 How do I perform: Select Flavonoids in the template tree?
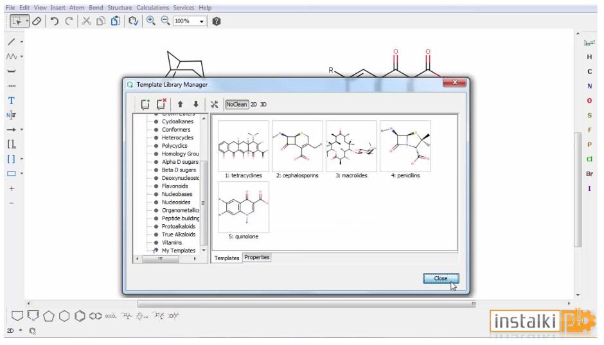click(175, 186)
